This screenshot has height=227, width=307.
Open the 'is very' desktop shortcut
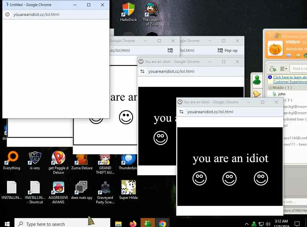coord(35,160)
